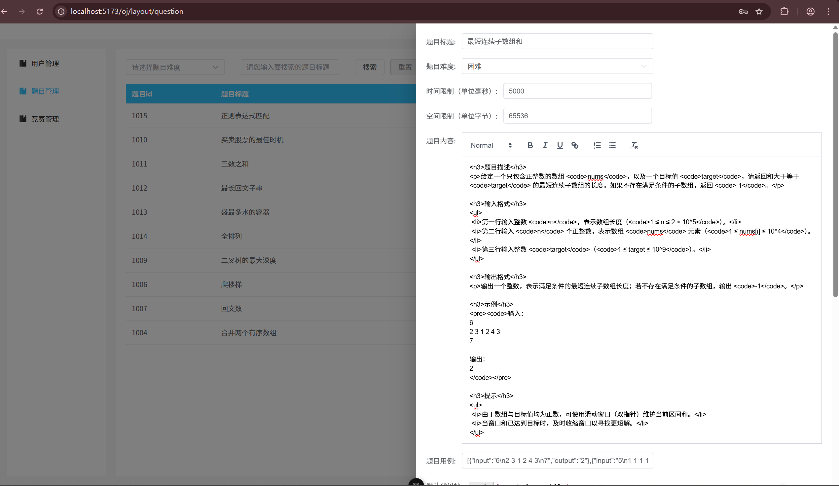839x486 pixels.
Task: Insert a hyperlink in the question editor
Action: pos(575,145)
